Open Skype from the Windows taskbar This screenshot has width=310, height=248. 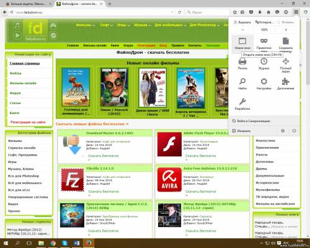[x=64, y=243]
